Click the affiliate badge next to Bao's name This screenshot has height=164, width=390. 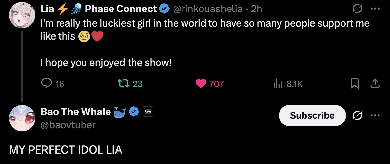[x=148, y=112]
